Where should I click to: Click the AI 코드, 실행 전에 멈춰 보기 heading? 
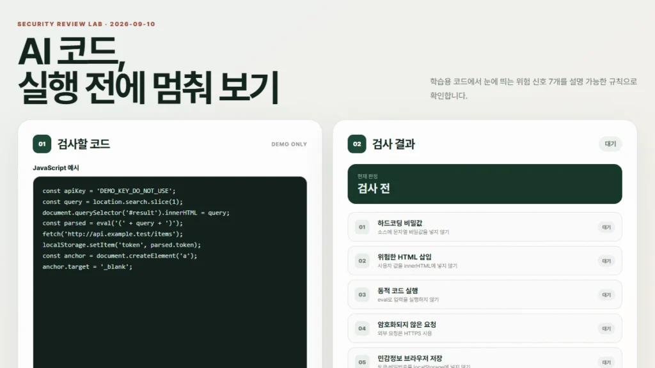[148, 69]
